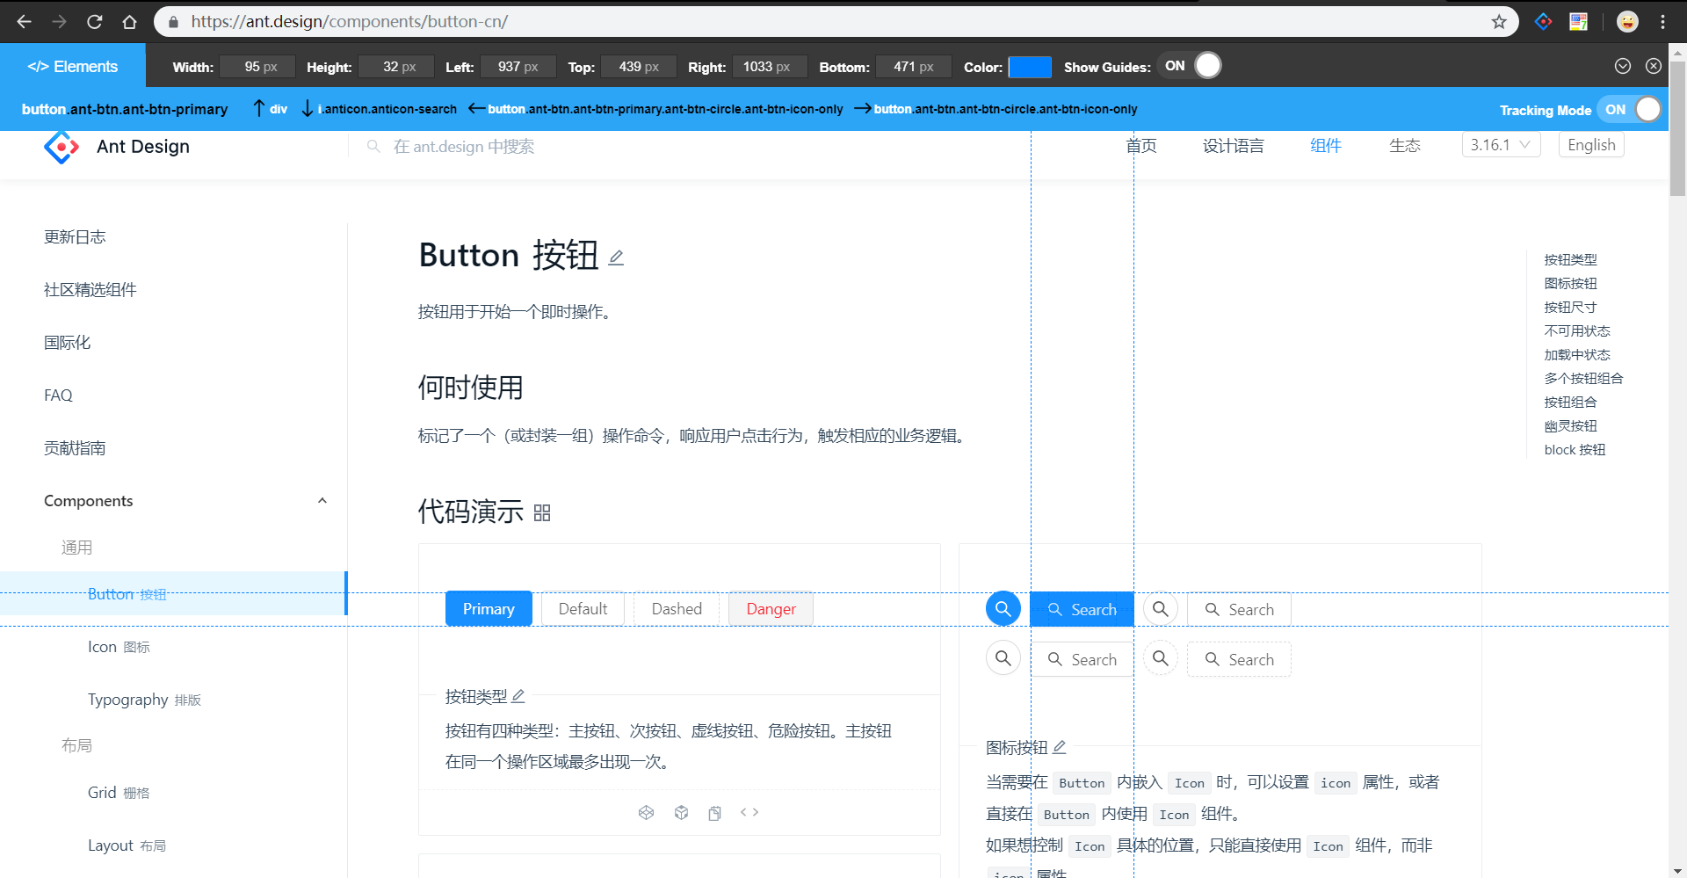The image size is (1687, 878).
Task: Open the demo in CodeSandbox
Action: 681,813
